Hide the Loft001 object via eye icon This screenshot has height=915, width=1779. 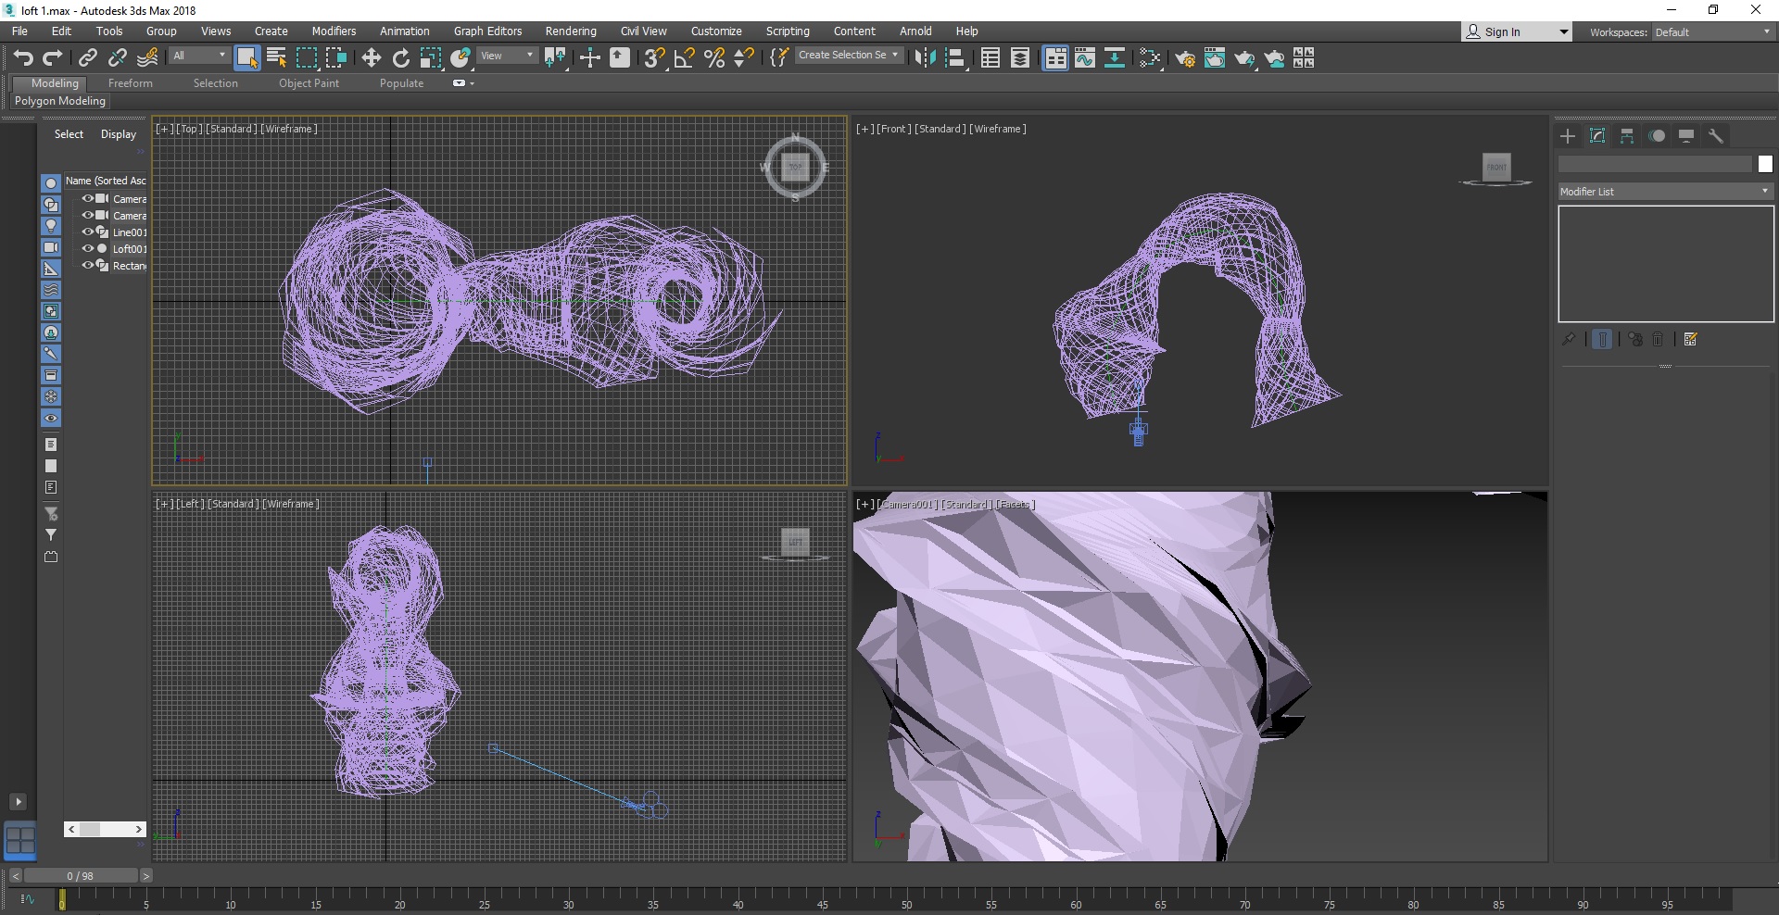[88, 248]
